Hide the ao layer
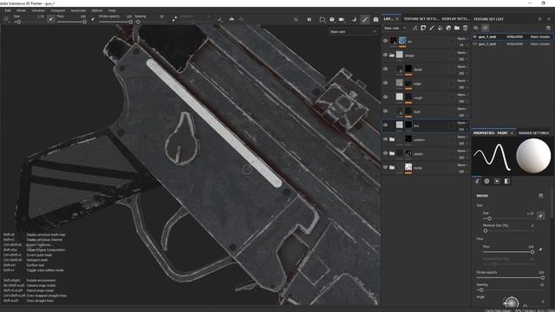This screenshot has height=312, width=555. pyautogui.click(x=385, y=41)
